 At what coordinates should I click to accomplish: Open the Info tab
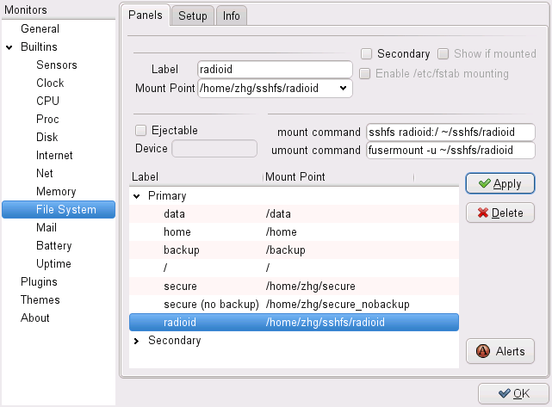coord(231,15)
